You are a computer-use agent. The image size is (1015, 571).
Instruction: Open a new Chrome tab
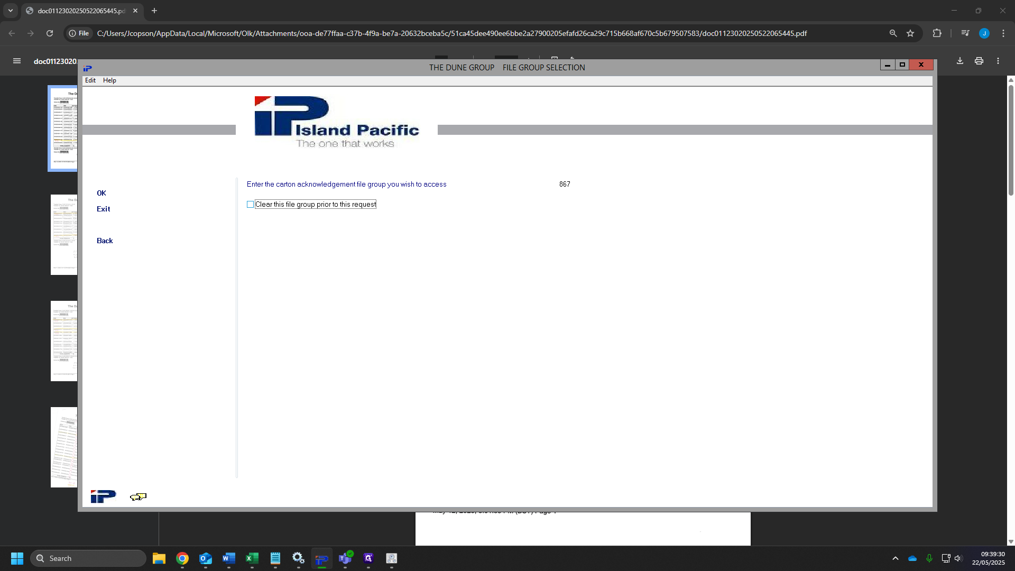[154, 11]
